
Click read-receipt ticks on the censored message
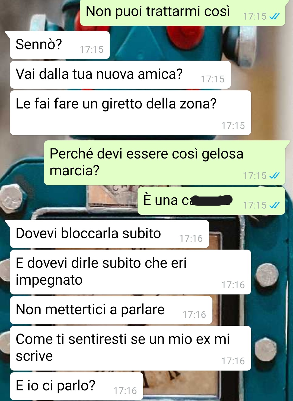tap(274, 205)
